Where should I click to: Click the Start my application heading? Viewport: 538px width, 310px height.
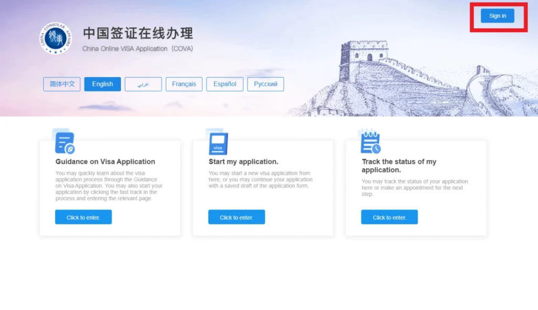click(x=243, y=162)
